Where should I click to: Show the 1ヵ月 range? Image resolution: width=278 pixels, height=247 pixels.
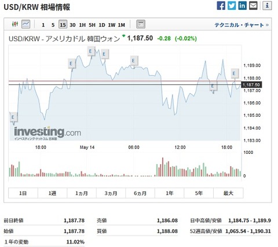tap(82, 193)
